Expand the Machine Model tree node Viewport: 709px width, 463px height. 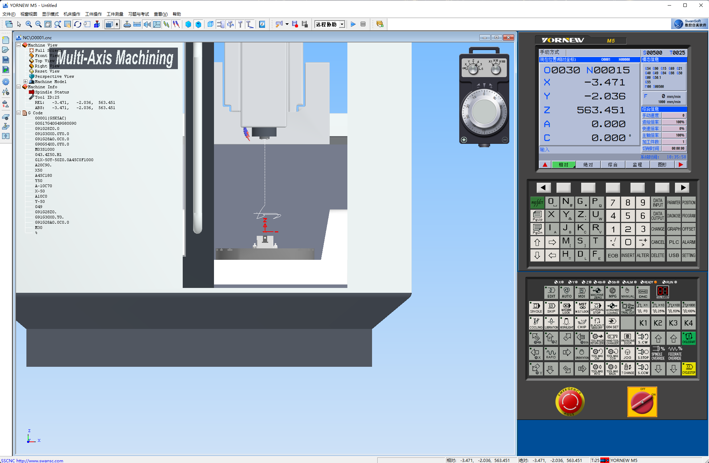26,82
